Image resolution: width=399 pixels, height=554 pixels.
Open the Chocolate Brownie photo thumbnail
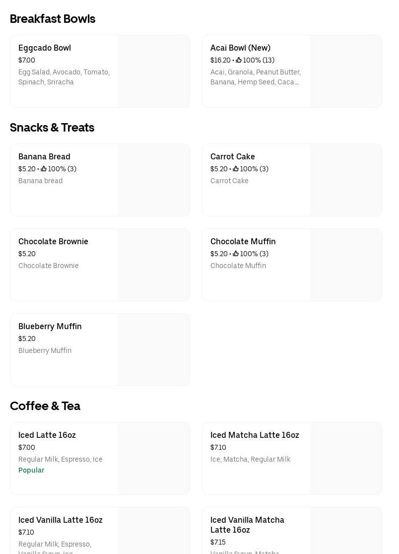(154, 265)
